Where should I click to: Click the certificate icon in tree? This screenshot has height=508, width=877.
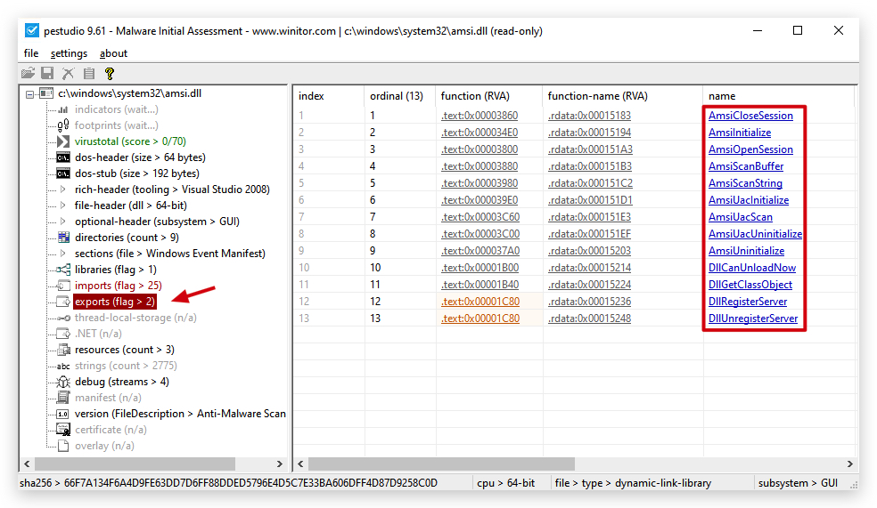pos(63,430)
